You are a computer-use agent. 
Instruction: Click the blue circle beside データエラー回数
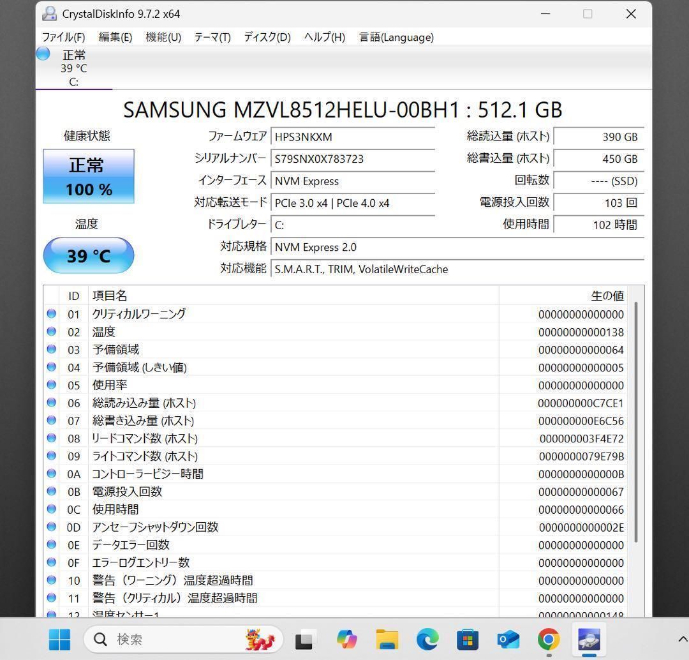pos(52,545)
